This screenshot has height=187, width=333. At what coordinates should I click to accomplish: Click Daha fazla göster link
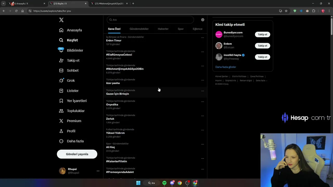coord(226,67)
